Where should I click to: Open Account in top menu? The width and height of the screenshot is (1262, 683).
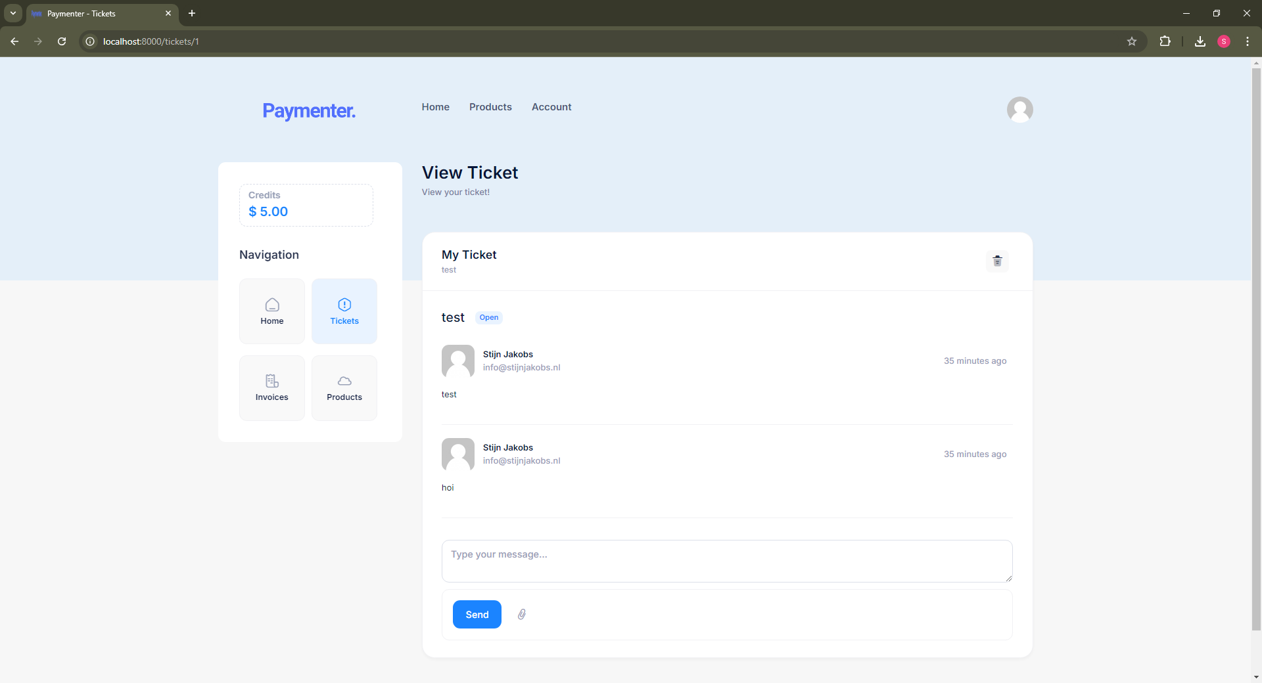[x=551, y=107]
